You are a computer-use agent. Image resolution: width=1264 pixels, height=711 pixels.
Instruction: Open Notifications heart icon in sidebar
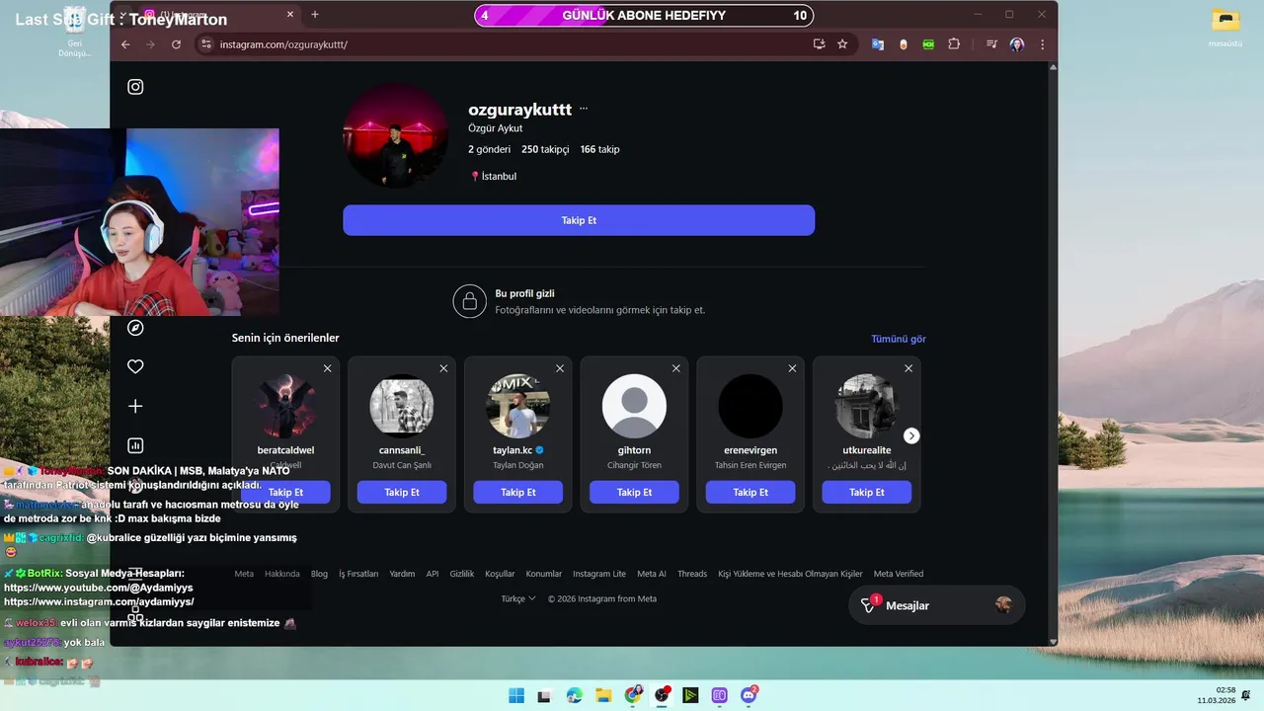point(135,366)
